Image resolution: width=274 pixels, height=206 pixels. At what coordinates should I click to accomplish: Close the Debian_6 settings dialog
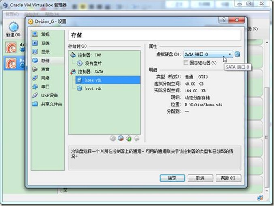[x=236, y=20]
